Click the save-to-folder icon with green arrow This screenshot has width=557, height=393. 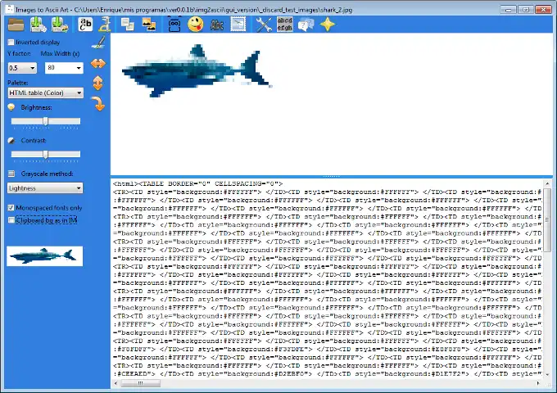(x=60, y=25)
